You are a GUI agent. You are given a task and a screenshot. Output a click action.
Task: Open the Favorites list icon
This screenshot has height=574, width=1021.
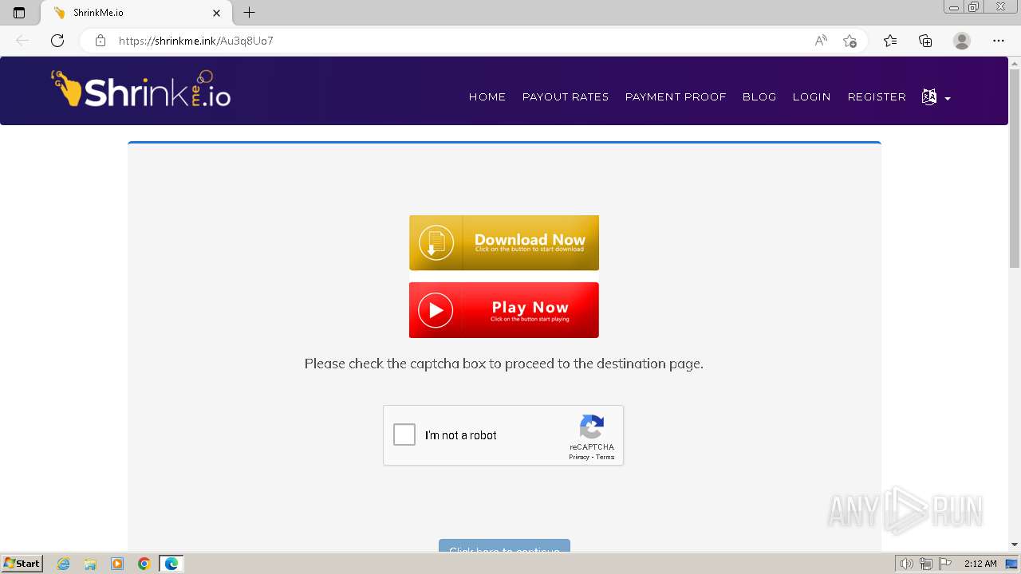pyautogui.click(x=890, y=41)
